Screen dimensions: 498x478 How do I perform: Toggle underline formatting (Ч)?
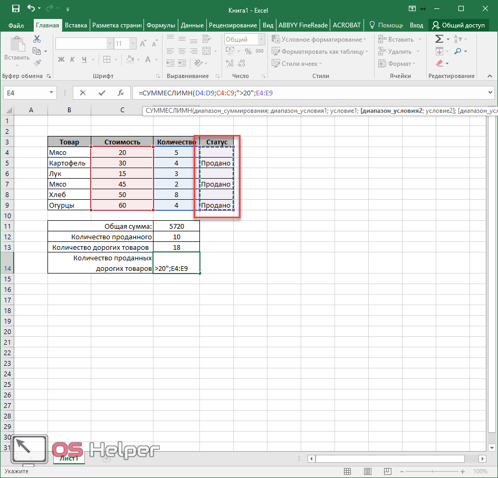pos(85,60)
